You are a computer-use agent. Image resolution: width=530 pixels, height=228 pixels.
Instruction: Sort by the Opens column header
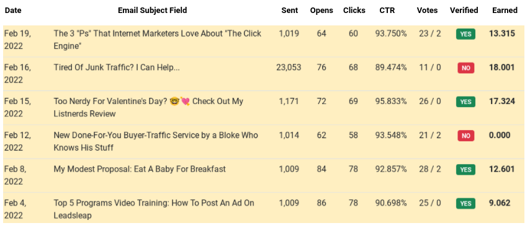click(x=321, y=11)
